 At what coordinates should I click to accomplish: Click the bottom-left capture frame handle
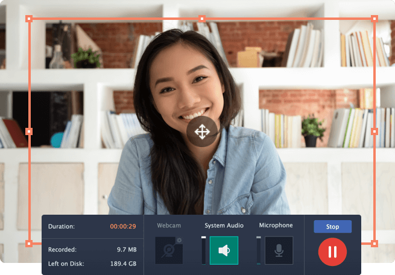pos(29,244)
